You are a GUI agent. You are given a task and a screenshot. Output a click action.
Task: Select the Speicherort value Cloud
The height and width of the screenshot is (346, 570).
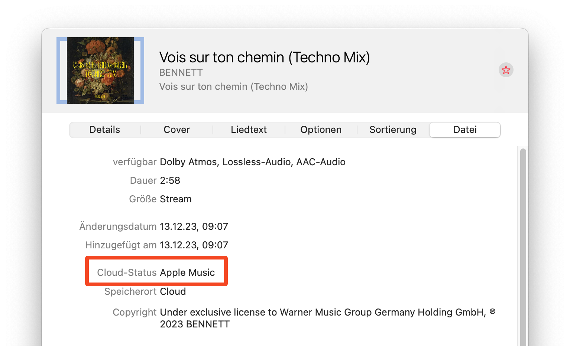click(173, 291)
